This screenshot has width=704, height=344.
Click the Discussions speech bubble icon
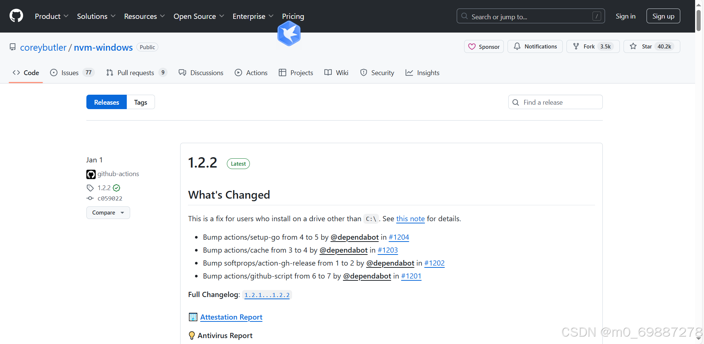tap(182, 72)
